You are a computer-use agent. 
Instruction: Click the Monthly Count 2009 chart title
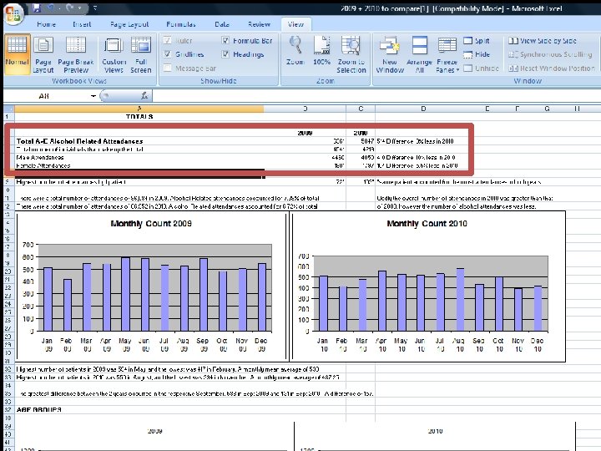151,224
